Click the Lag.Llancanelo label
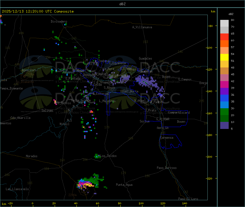Image resolution: width=245 pixels, height=207 pixels. click(17, 189)
